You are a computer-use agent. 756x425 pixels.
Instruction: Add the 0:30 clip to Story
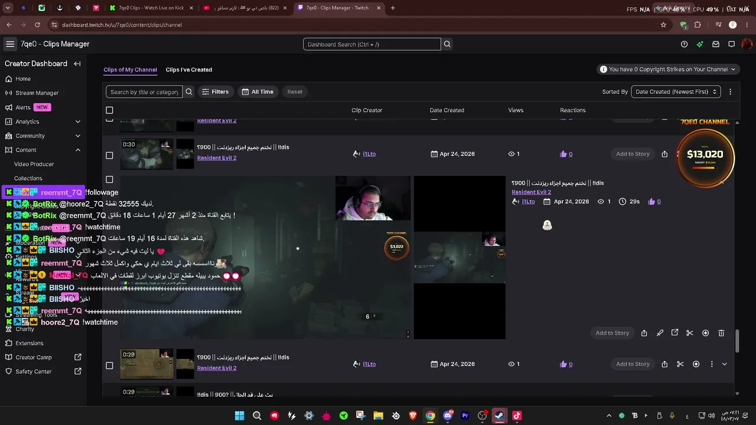tap(633, 154)
